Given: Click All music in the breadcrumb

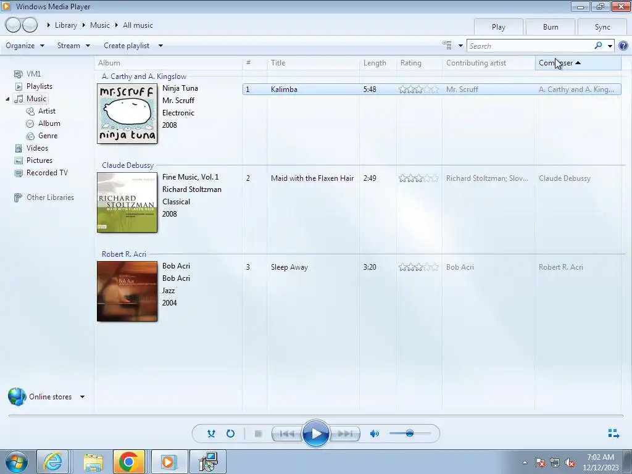Looking at the screenshot, I should (x=138, y=25).
